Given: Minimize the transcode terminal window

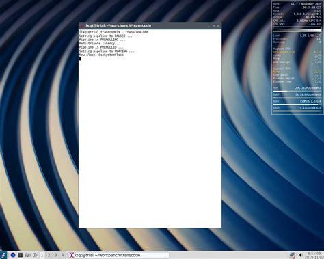Looking at the screenshot, I should coord(208,26).
